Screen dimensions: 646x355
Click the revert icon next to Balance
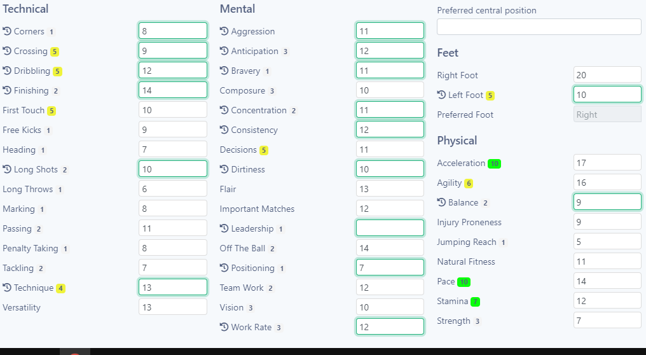click(442, 202)
